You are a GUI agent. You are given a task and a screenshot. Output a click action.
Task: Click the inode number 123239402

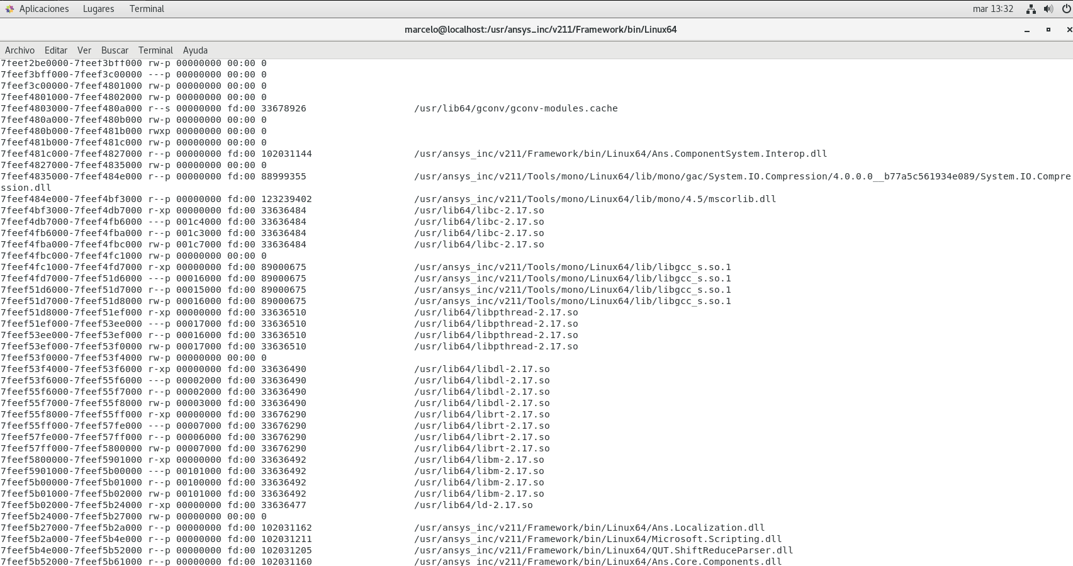pos(286,199)
